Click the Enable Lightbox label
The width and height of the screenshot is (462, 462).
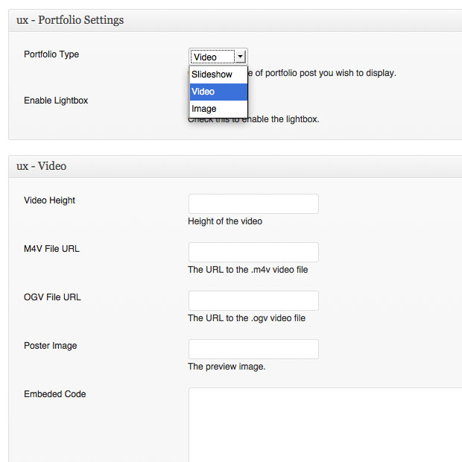pos(56,101)
